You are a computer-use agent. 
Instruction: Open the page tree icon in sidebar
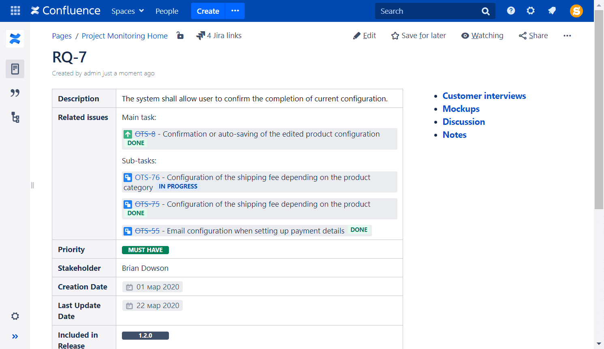coord(15,117)
